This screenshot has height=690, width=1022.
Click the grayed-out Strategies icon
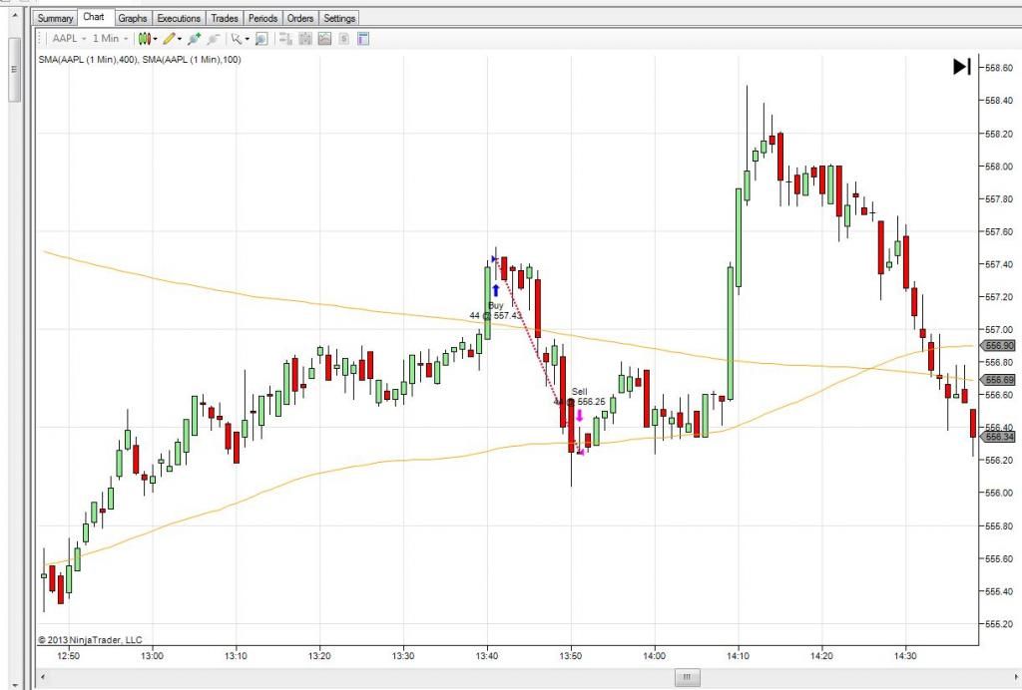tap(215, 39)
